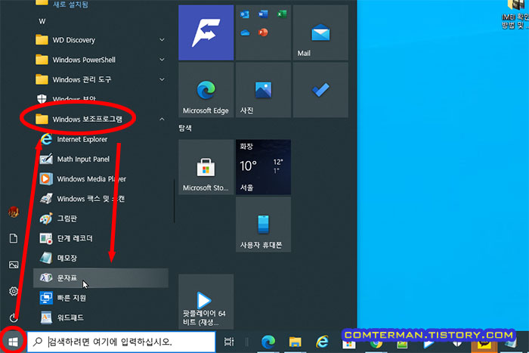The image size is (529, 353).
Task: Launch 그림판 paint app
Action: point(101,218)
